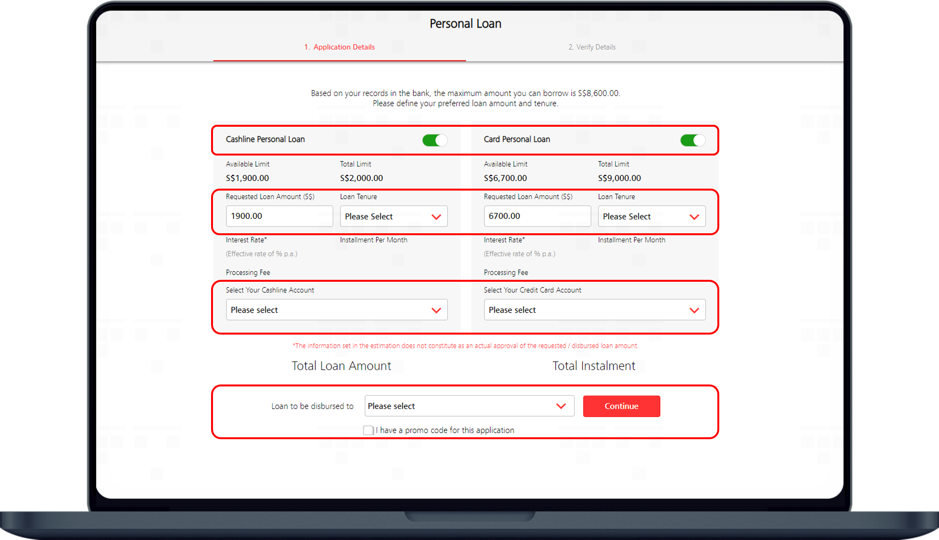The height and width of the screenshot is (540, 939).
Task: Open Card Loan Tenure dropdown
Action: [651, 216]
